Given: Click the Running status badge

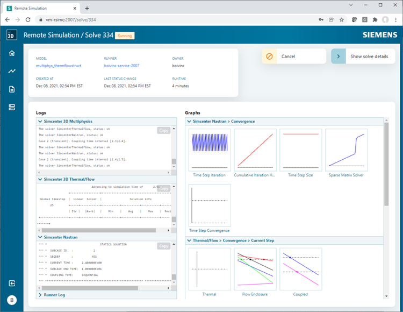Looking at the screenshot, I should 125,36.
